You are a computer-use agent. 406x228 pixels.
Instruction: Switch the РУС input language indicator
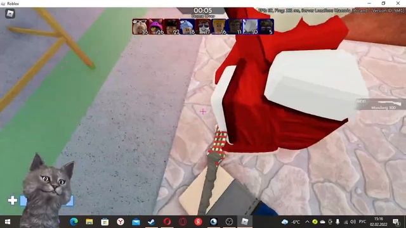[362, 222]
